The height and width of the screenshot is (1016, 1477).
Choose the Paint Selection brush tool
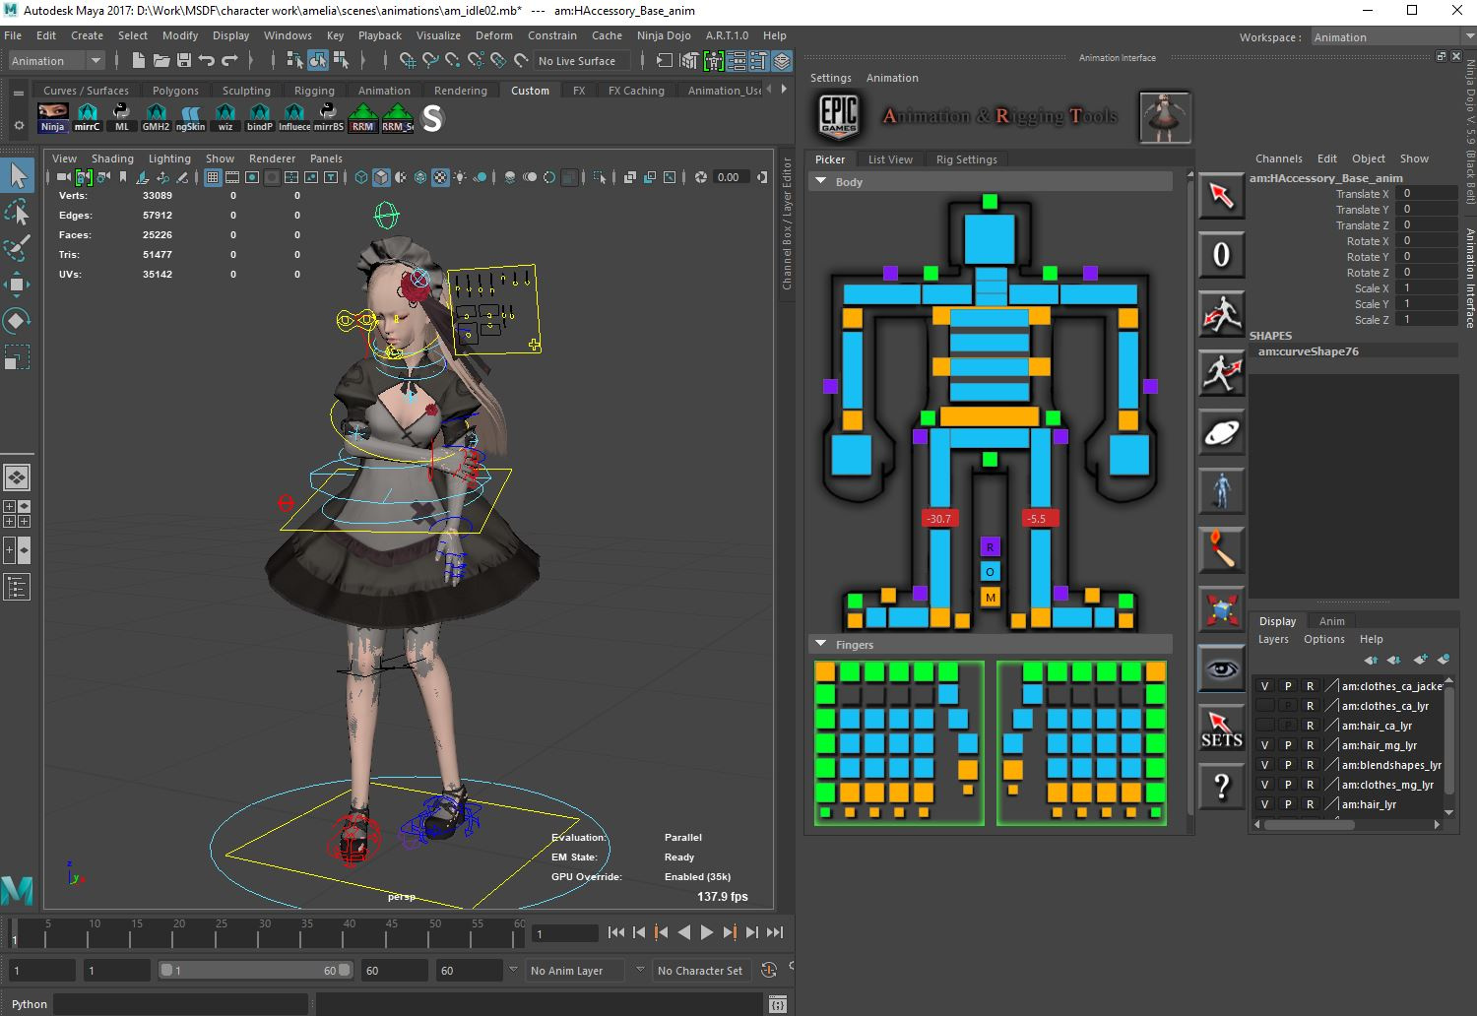(x=18, y=248)
